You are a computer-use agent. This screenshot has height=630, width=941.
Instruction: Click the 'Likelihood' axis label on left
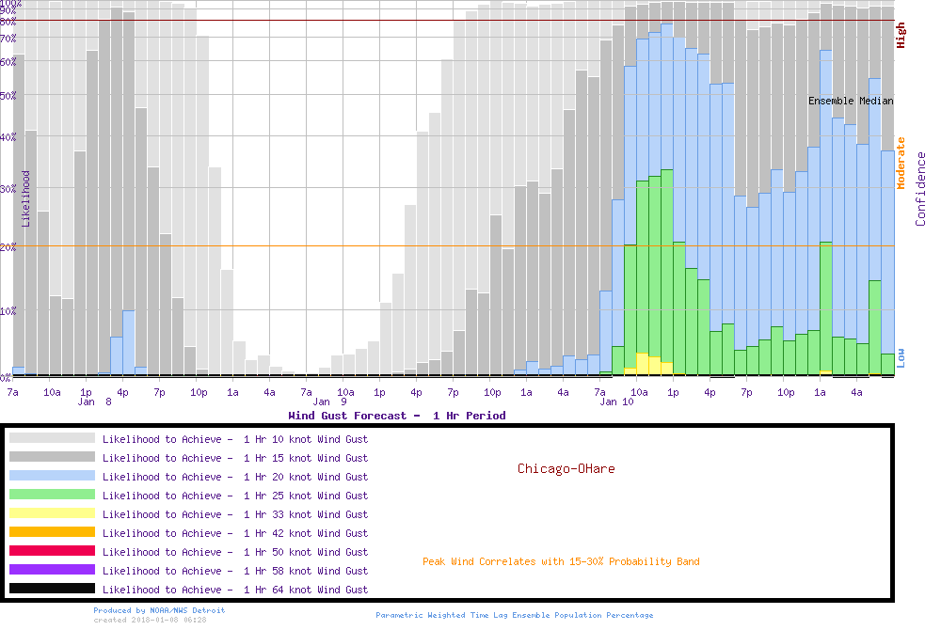coord(25,198)
